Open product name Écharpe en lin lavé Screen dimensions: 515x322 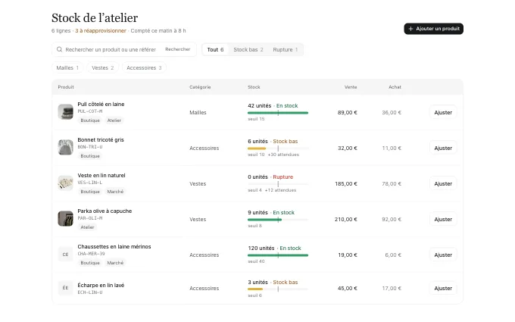[x=101, y=285]
